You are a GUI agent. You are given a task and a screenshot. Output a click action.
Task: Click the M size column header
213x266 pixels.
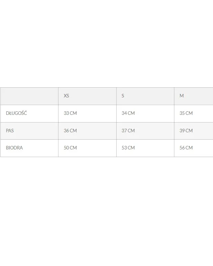182,96
